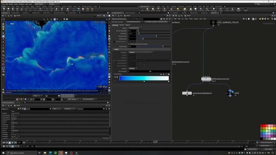
Task: Select the whitewatersource2 node
Action: 206,79
